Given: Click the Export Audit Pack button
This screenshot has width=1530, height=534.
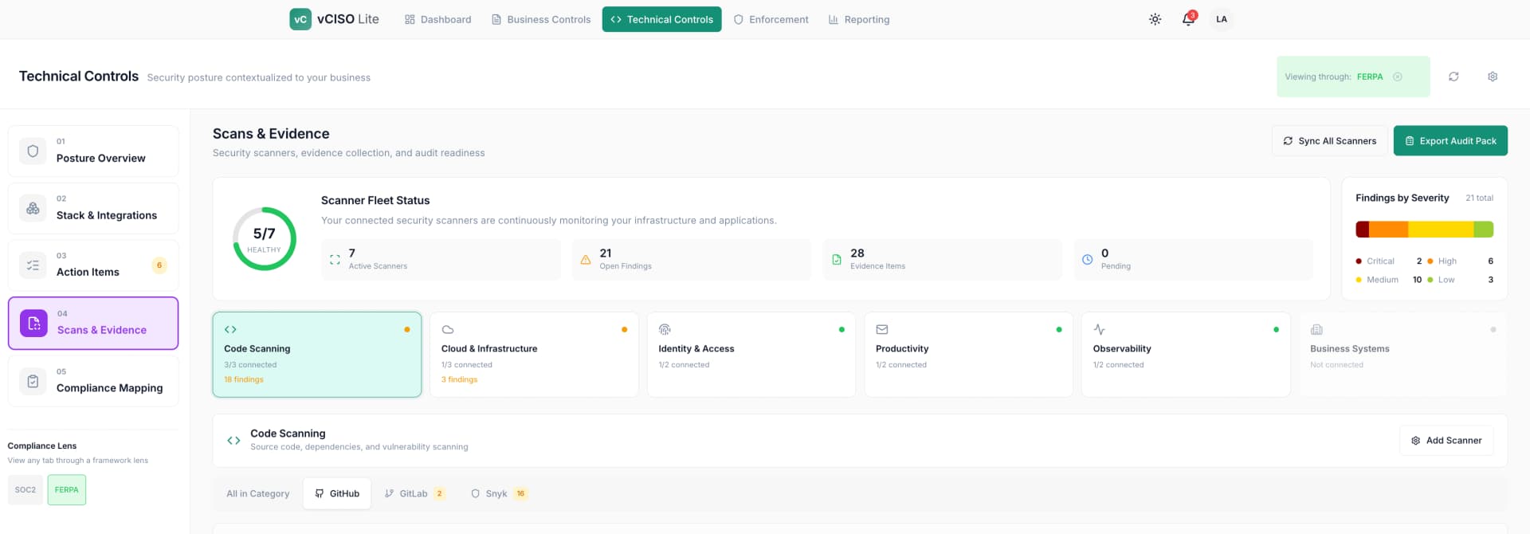Looking at the screenshot, I should 1450,140.
